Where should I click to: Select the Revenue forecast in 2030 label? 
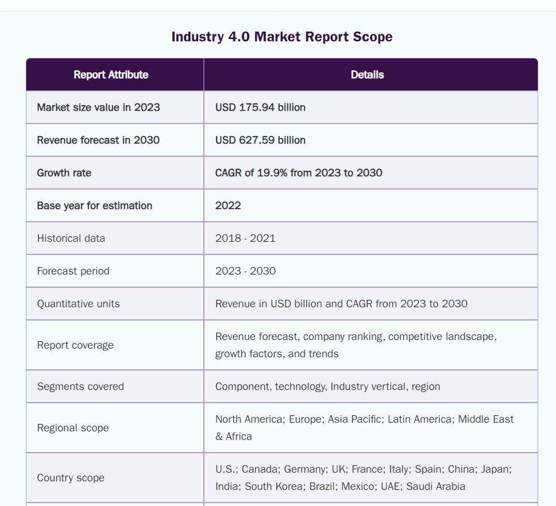(98, 140)
